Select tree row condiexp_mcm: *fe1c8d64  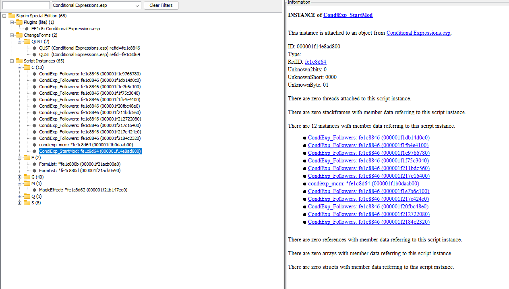(x=86, y=145)
